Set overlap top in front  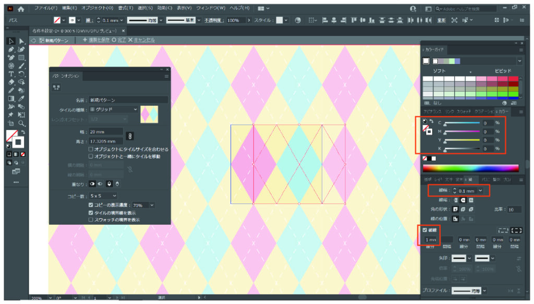(x=109, y=184)
